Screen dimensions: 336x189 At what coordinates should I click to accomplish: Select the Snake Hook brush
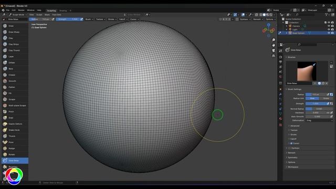tap(15, 130)
